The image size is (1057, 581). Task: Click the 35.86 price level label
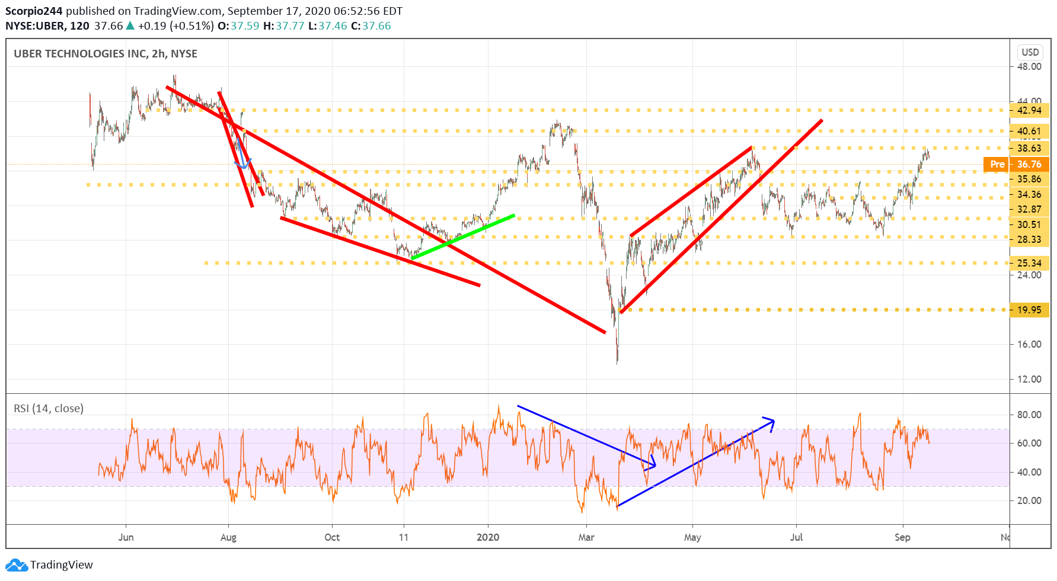point(1029,179)
